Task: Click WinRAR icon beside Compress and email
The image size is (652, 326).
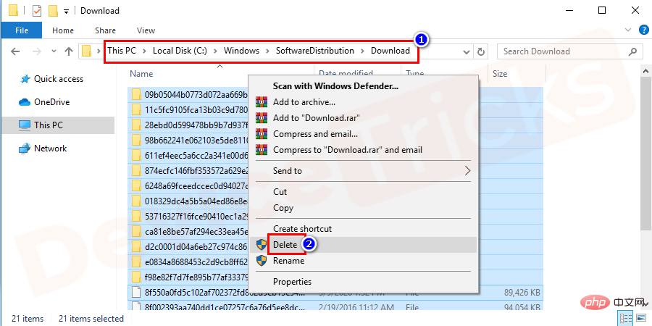Action: (x=261, y=134)
